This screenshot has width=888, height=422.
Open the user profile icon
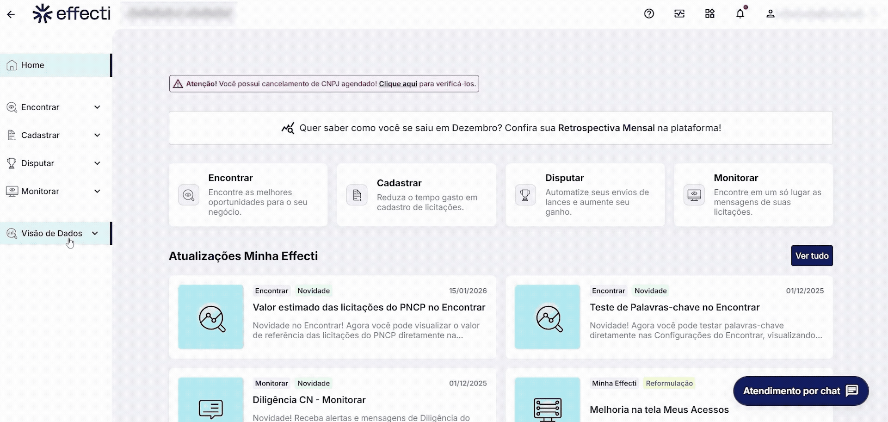click(x=770, y=14)
